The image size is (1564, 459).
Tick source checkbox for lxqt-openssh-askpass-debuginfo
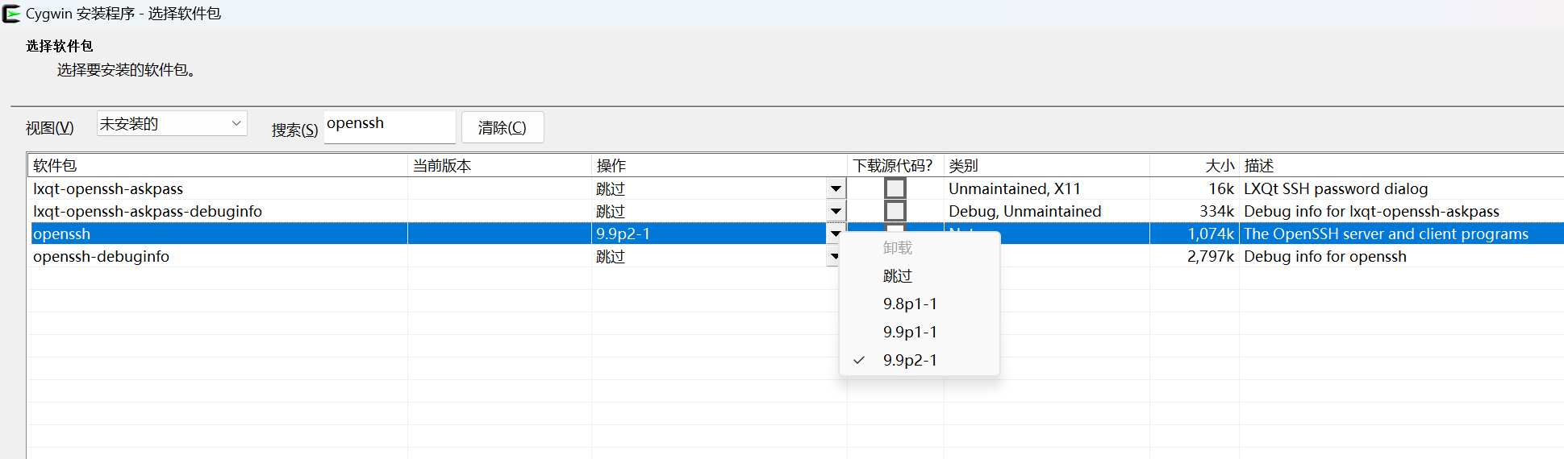pos(895,211)
